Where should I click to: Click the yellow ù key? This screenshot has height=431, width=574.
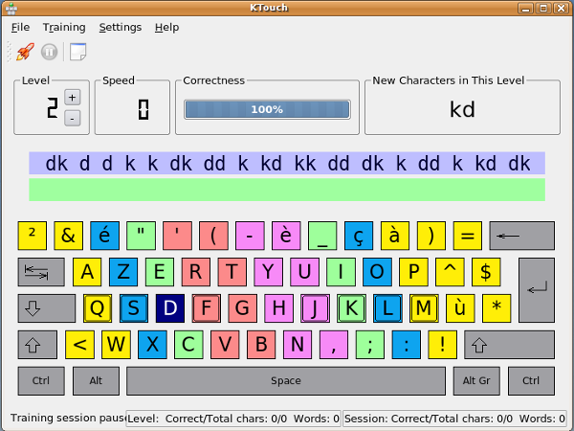(460, 308)
